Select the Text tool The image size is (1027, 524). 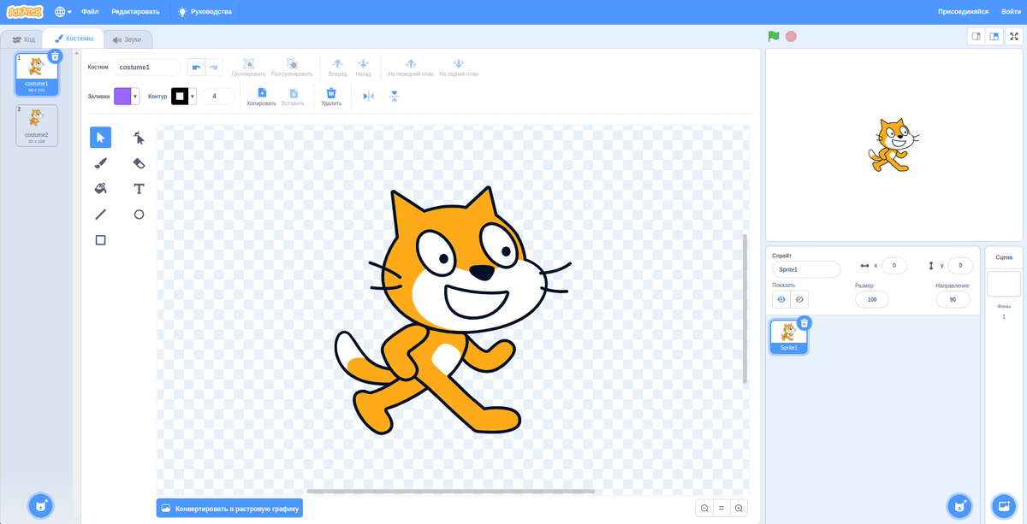139,189
